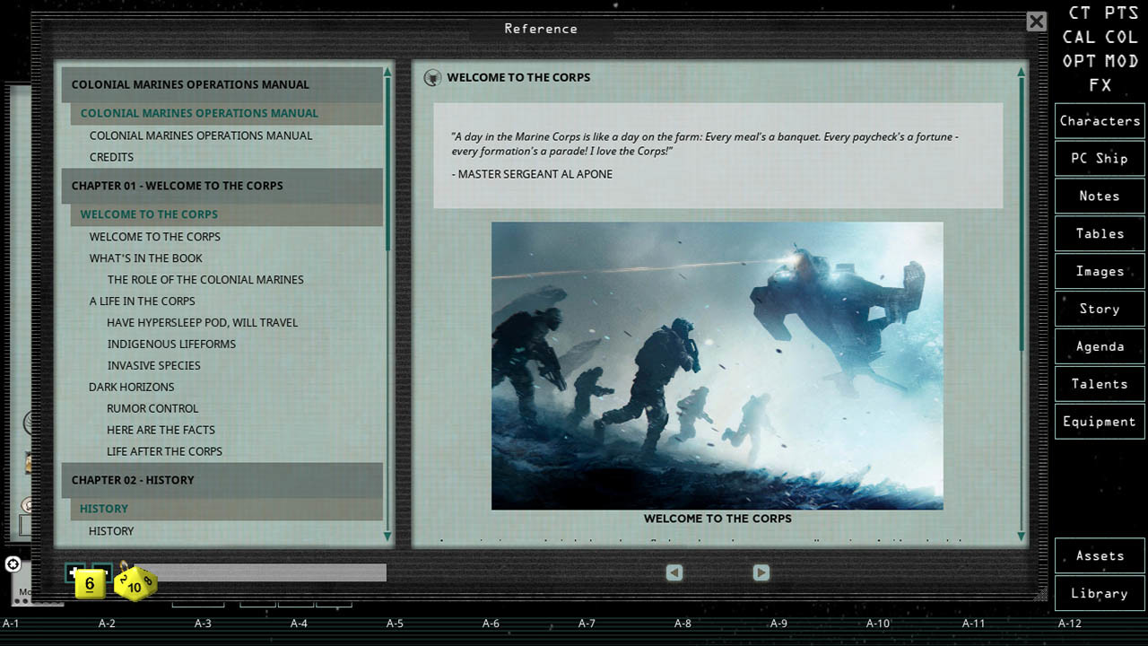The width and height of the screenshot is (1148, 646).
Task: Open the CT combat tracker
Action: coord(1079,13)
